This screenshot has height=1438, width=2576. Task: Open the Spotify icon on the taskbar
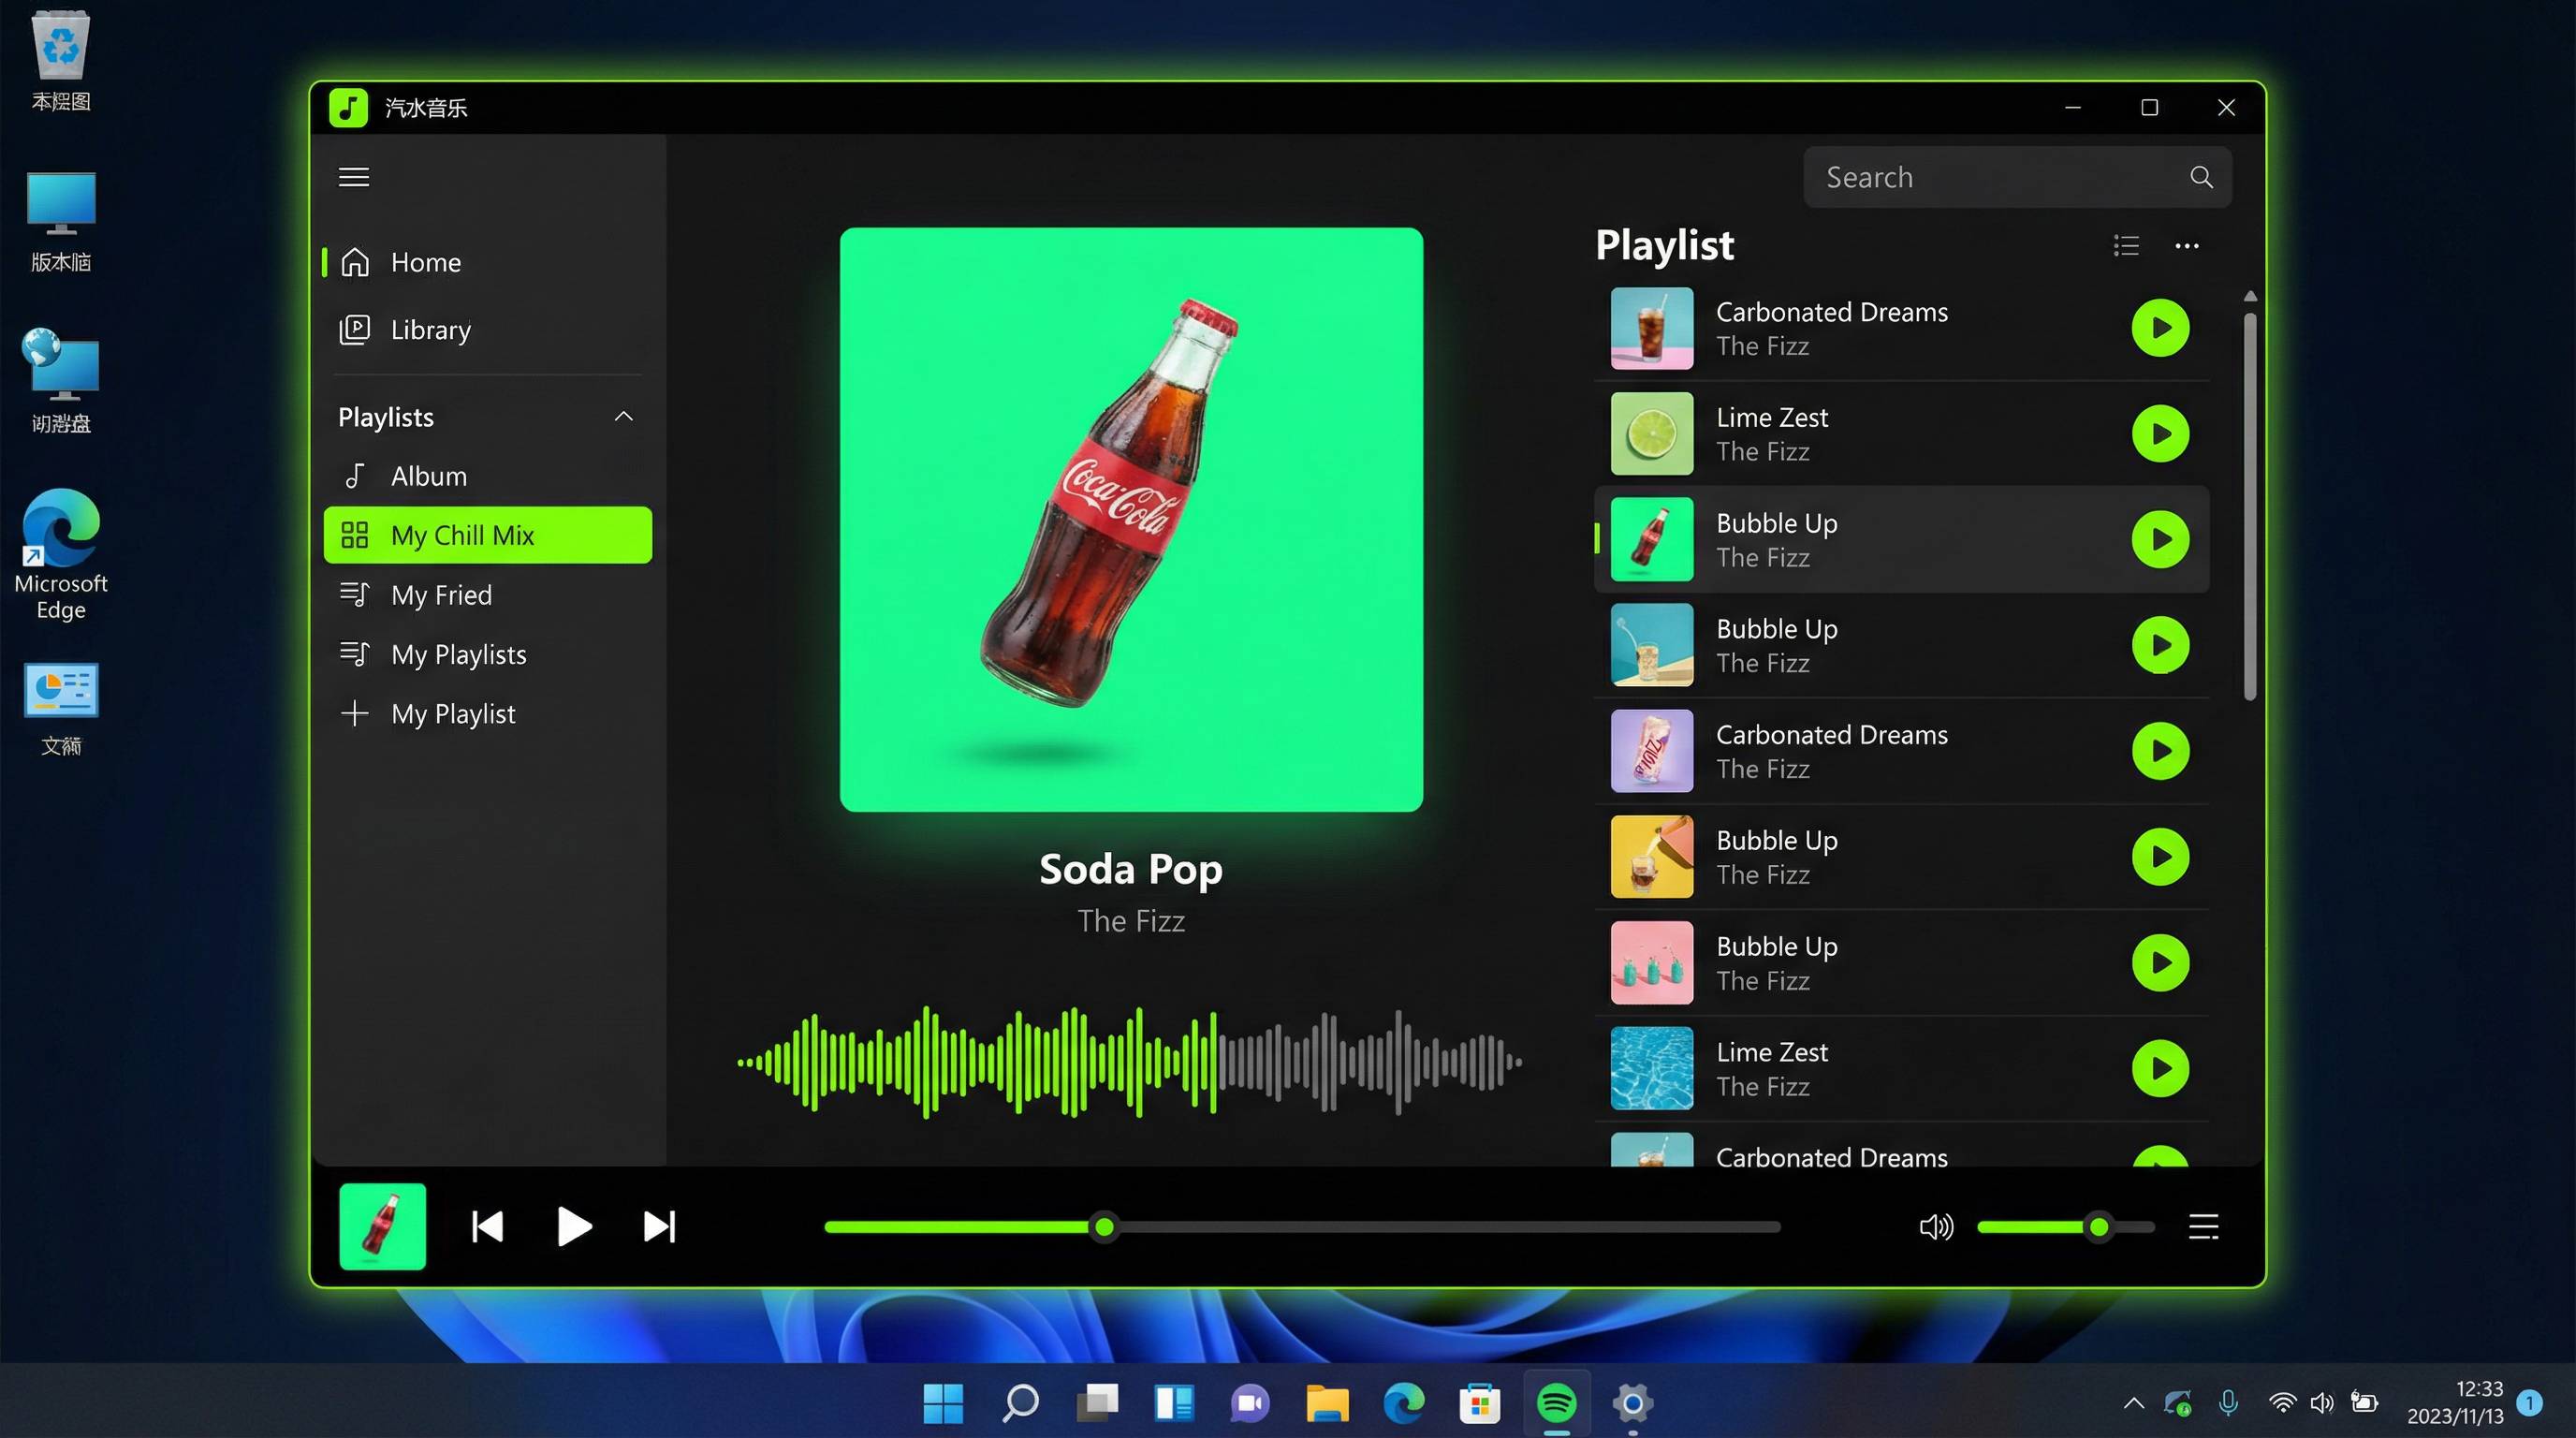coord(1556,1403)
